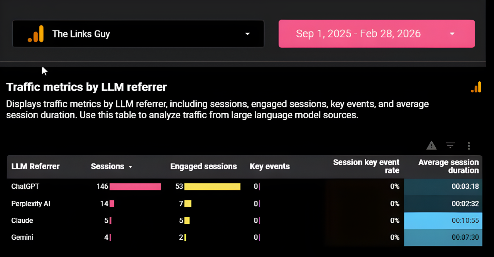Sort by the Engaged sessions column header
Image resolution: width=494 pixels, height=257 pixels.
[203, 166]
